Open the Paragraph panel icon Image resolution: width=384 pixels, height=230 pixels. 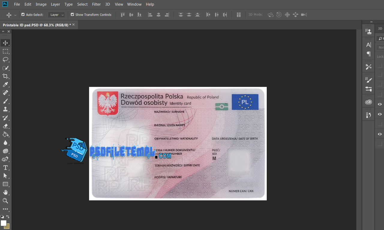(369, 54)
